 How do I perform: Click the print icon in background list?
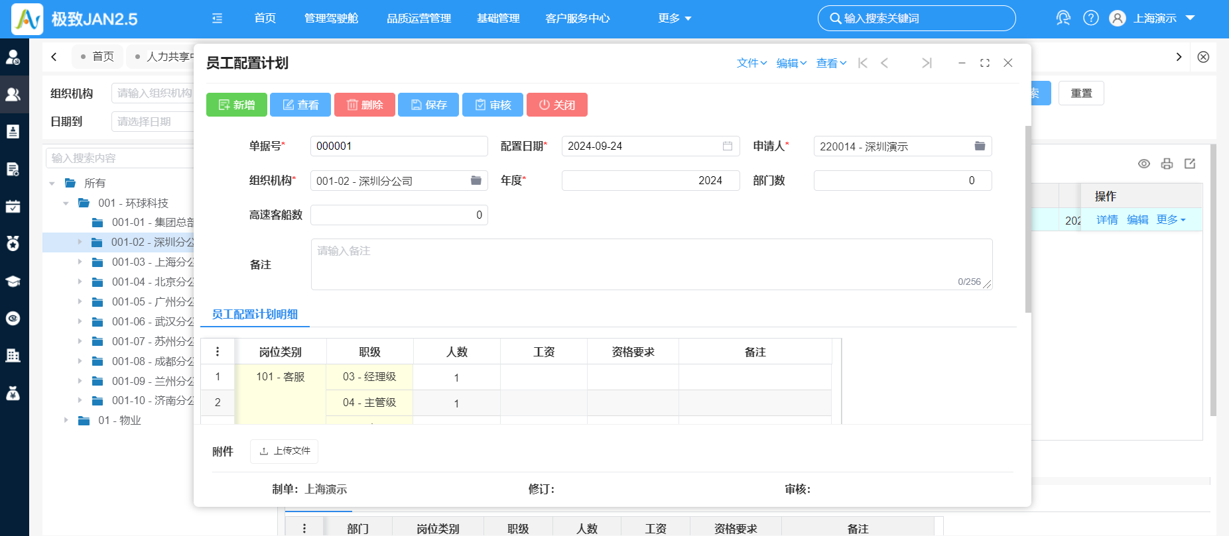(1167, 164)
